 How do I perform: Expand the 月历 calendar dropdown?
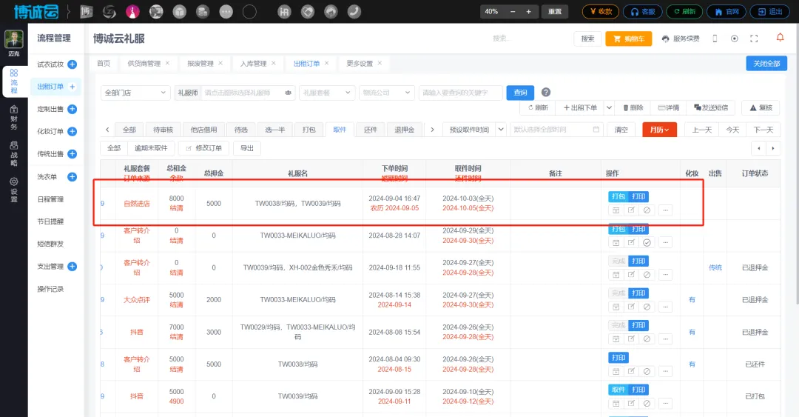click(659, 130)
